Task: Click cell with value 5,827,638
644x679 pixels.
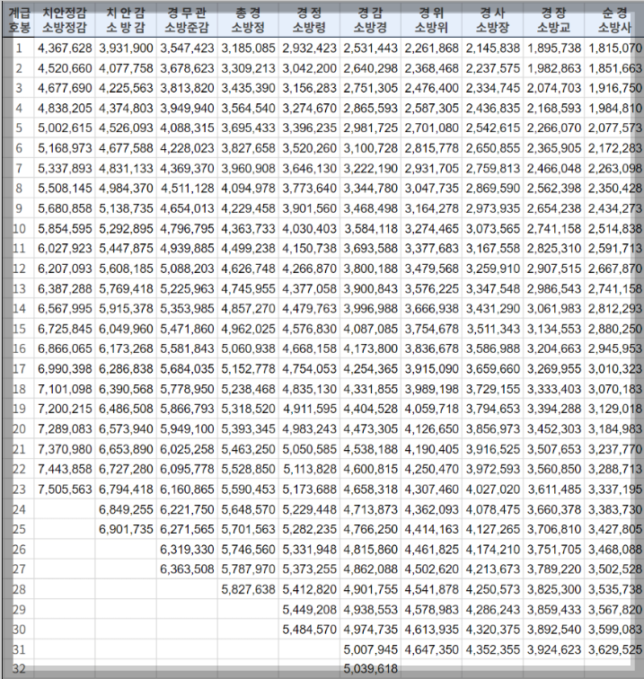Action: [x=248, y=589]
